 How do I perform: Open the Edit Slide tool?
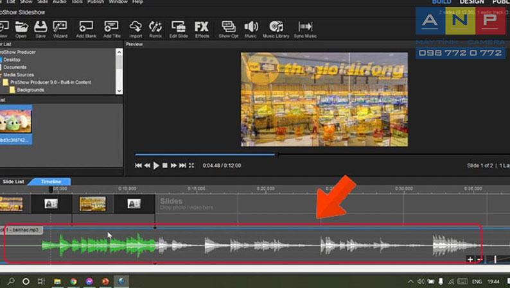click(178, 30)
